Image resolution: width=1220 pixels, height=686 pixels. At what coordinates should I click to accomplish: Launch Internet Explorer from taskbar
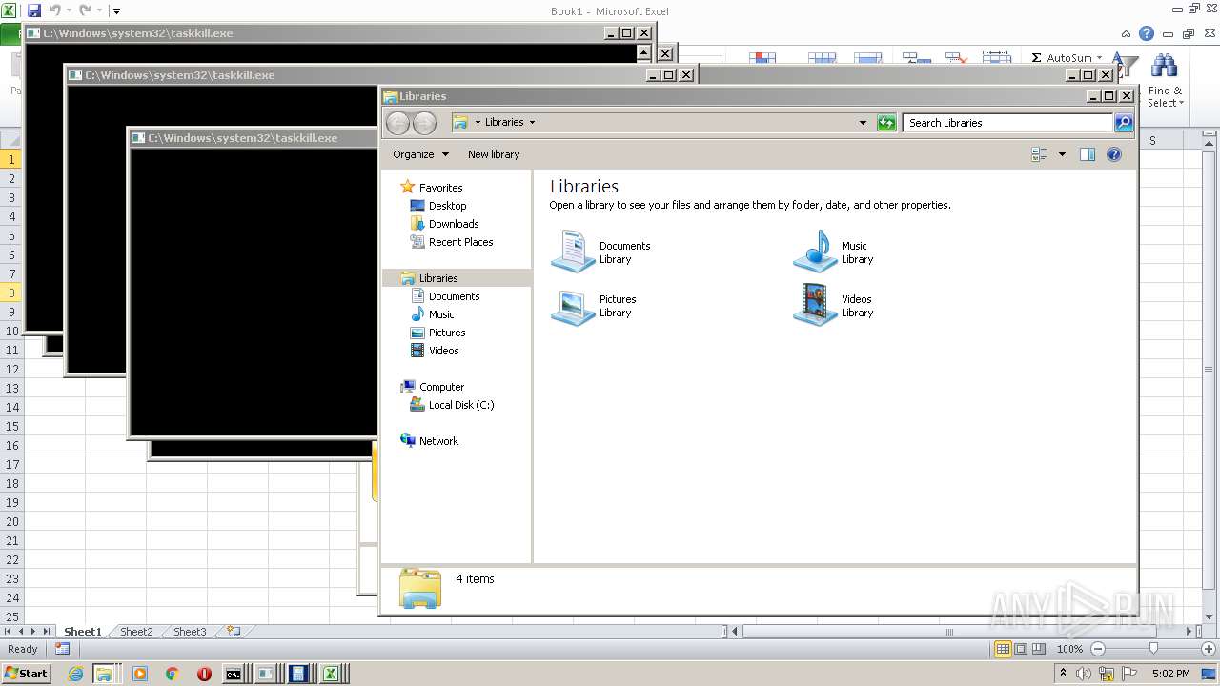(76, 674)
